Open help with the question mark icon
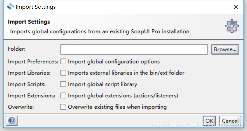The height and width of the screenshot is (131, 247). tap(12, 121)
